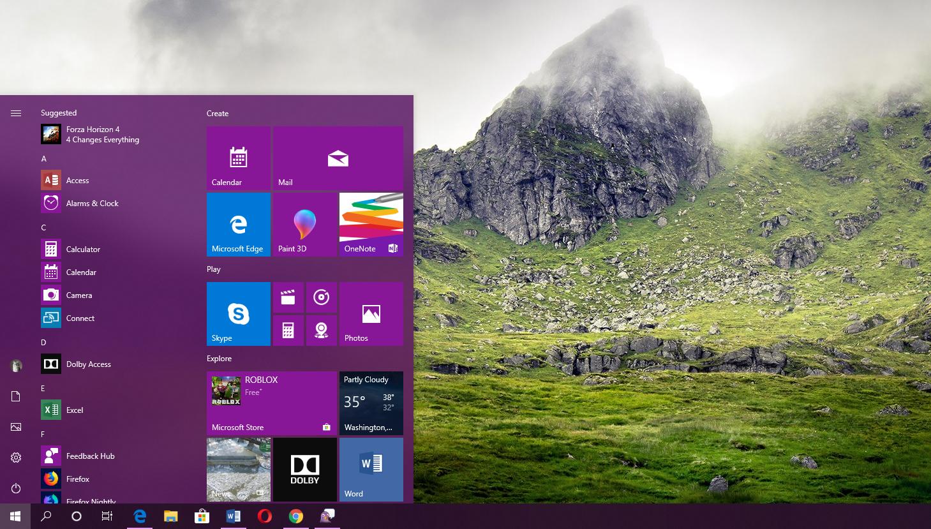Open Edge from the taskbar
931x529 pixels.
tap(140, 516)
